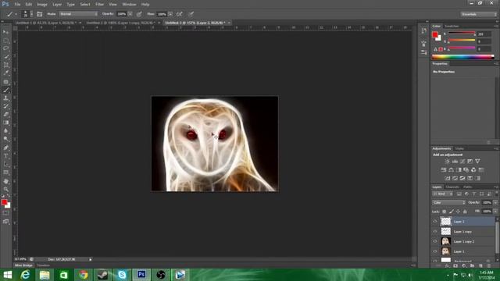Create new group folder icon
This screenshot has height=281, width=500.
point(472,265)
